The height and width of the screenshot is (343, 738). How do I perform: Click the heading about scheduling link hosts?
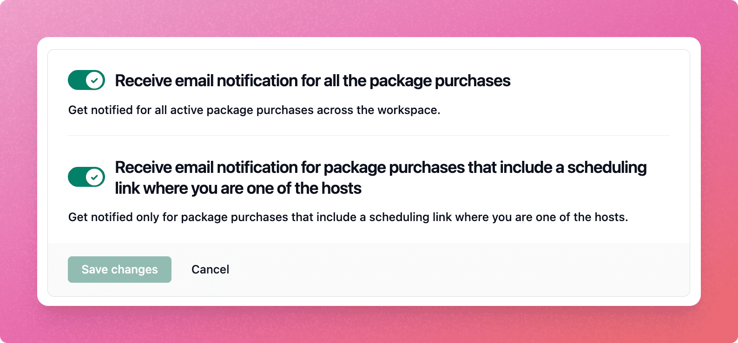[x=380, y=167]
